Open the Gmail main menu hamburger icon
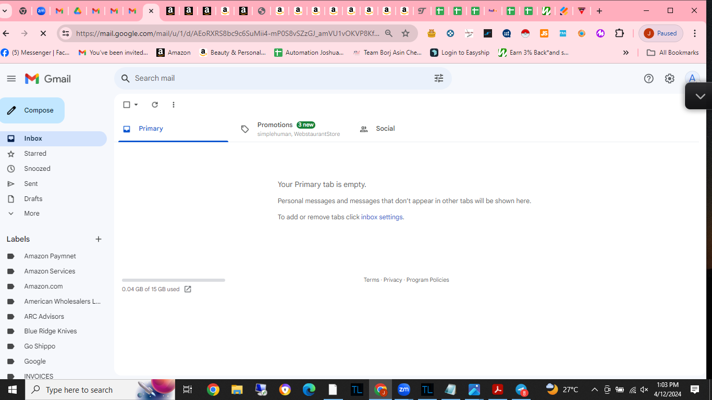The width and height of the screenshot is (712, 400). click(11, 79)
